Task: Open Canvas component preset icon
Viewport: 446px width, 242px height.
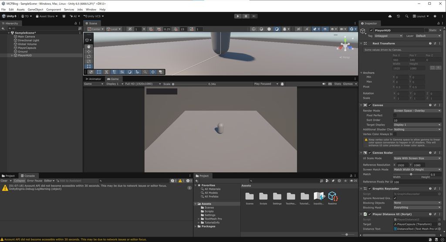Action: (x=435, y=105)
